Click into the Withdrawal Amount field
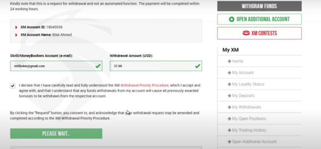321x149 pixels. (156, 66)
